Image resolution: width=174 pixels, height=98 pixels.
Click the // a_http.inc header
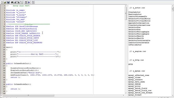coord(136,60)
